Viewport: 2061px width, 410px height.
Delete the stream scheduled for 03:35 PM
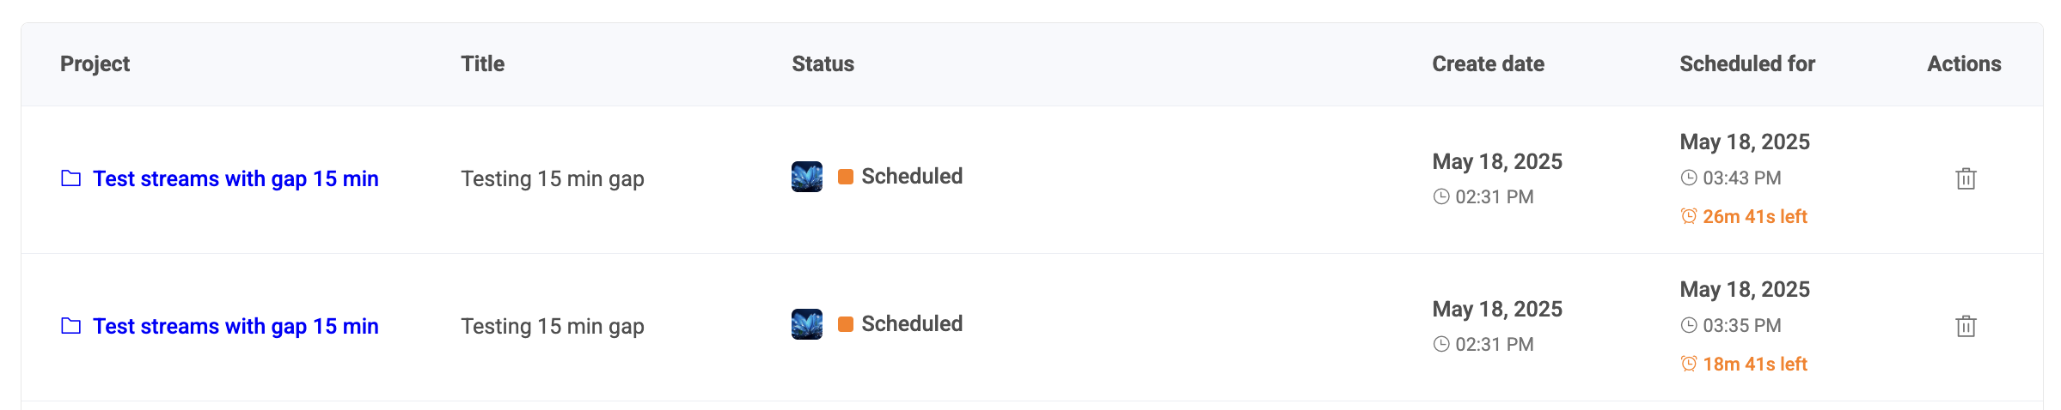1966,326
